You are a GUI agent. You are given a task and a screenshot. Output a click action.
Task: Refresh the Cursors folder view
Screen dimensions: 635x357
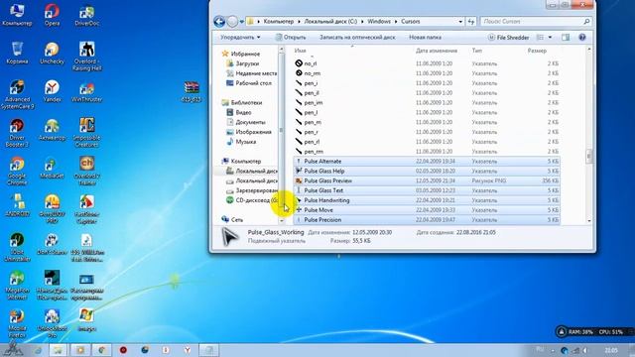pyautogui.click(x=471, y=22)
